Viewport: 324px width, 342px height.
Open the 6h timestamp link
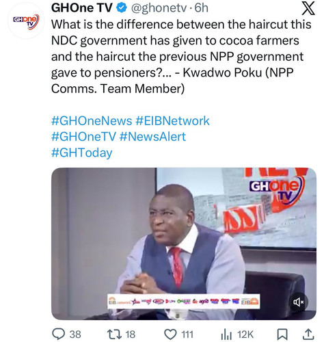202,8
